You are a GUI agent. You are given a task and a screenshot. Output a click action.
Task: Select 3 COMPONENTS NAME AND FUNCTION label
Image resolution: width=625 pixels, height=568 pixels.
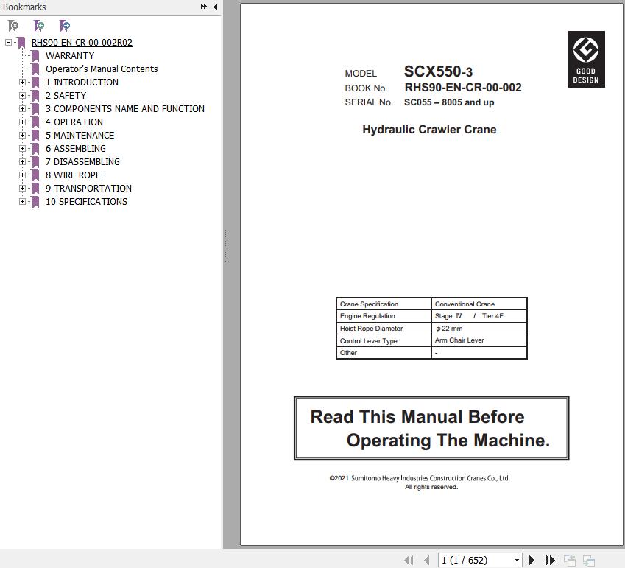click(124, 108)
